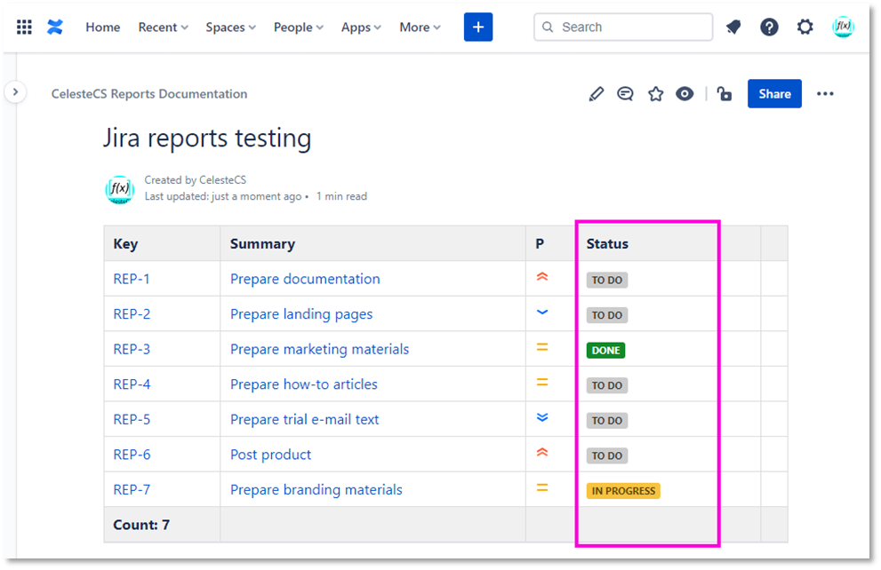The height and width of the screenshot is (570, 881).
Task: Click the IN PROGRESS status badge
Action: pos(623,491)
